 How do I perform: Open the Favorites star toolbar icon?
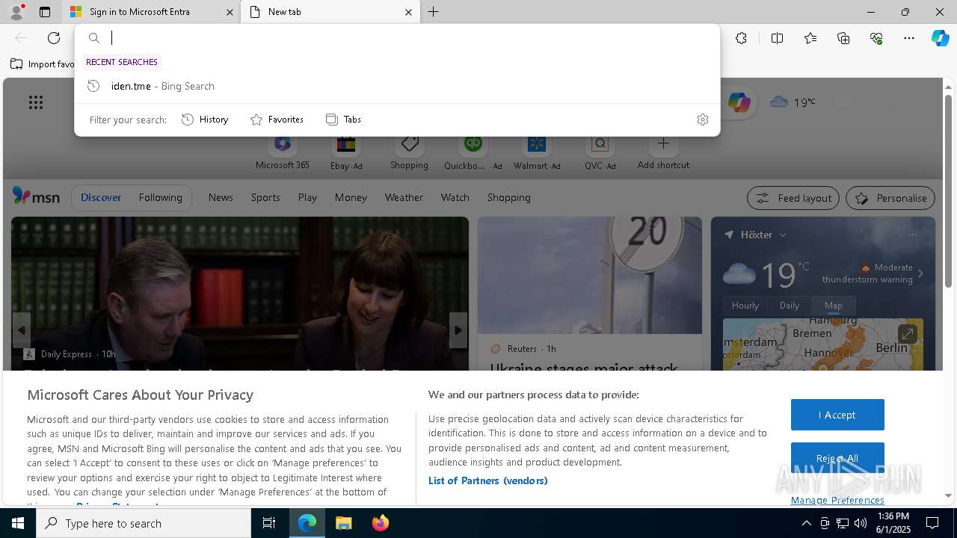(x=810, y=38)
